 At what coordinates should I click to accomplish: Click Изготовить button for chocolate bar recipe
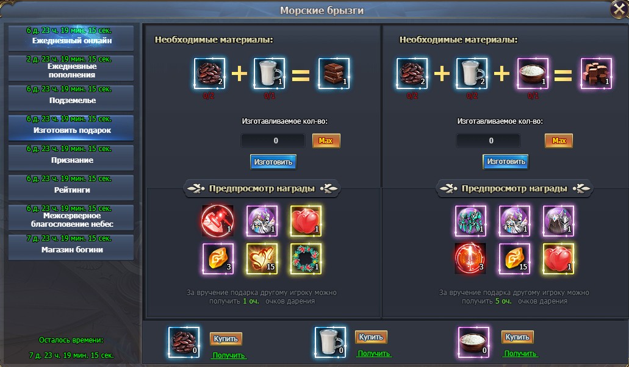273,162
